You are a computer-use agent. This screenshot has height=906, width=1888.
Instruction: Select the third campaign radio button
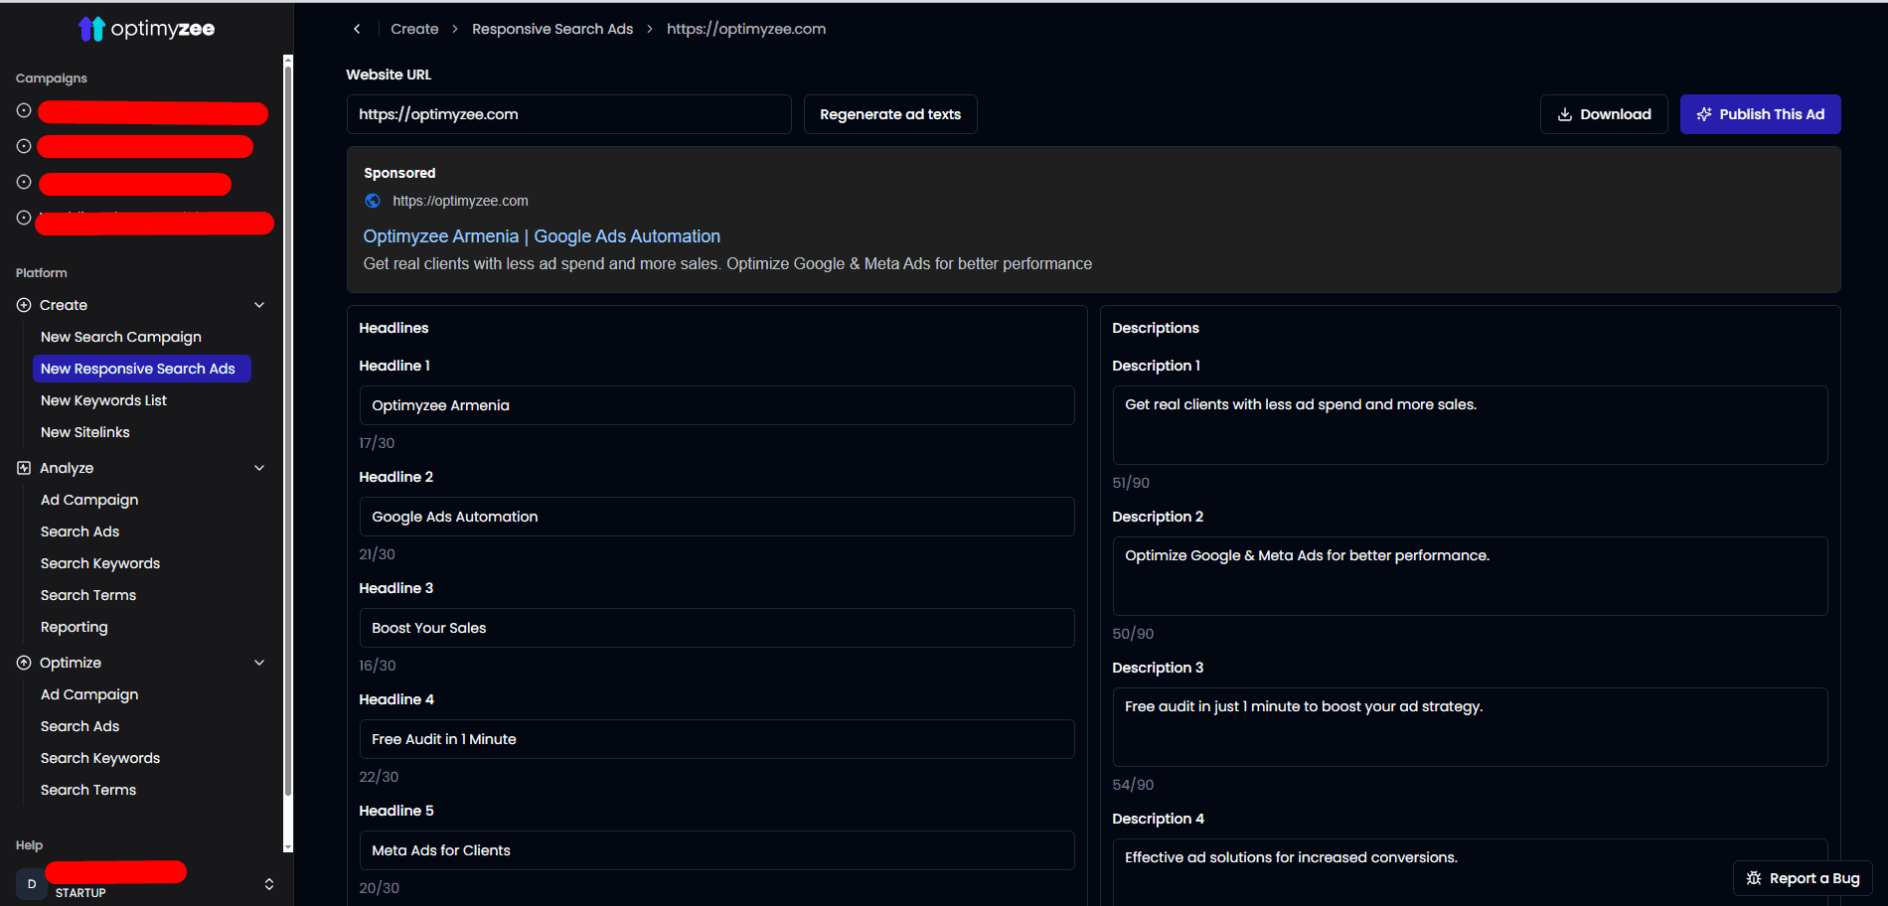22,181
